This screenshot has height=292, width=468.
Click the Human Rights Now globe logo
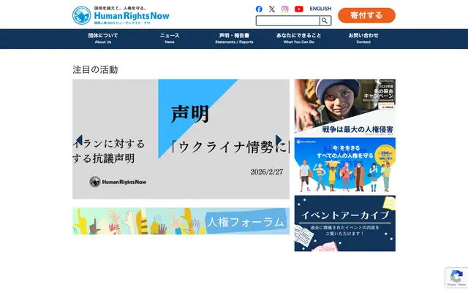81,15
